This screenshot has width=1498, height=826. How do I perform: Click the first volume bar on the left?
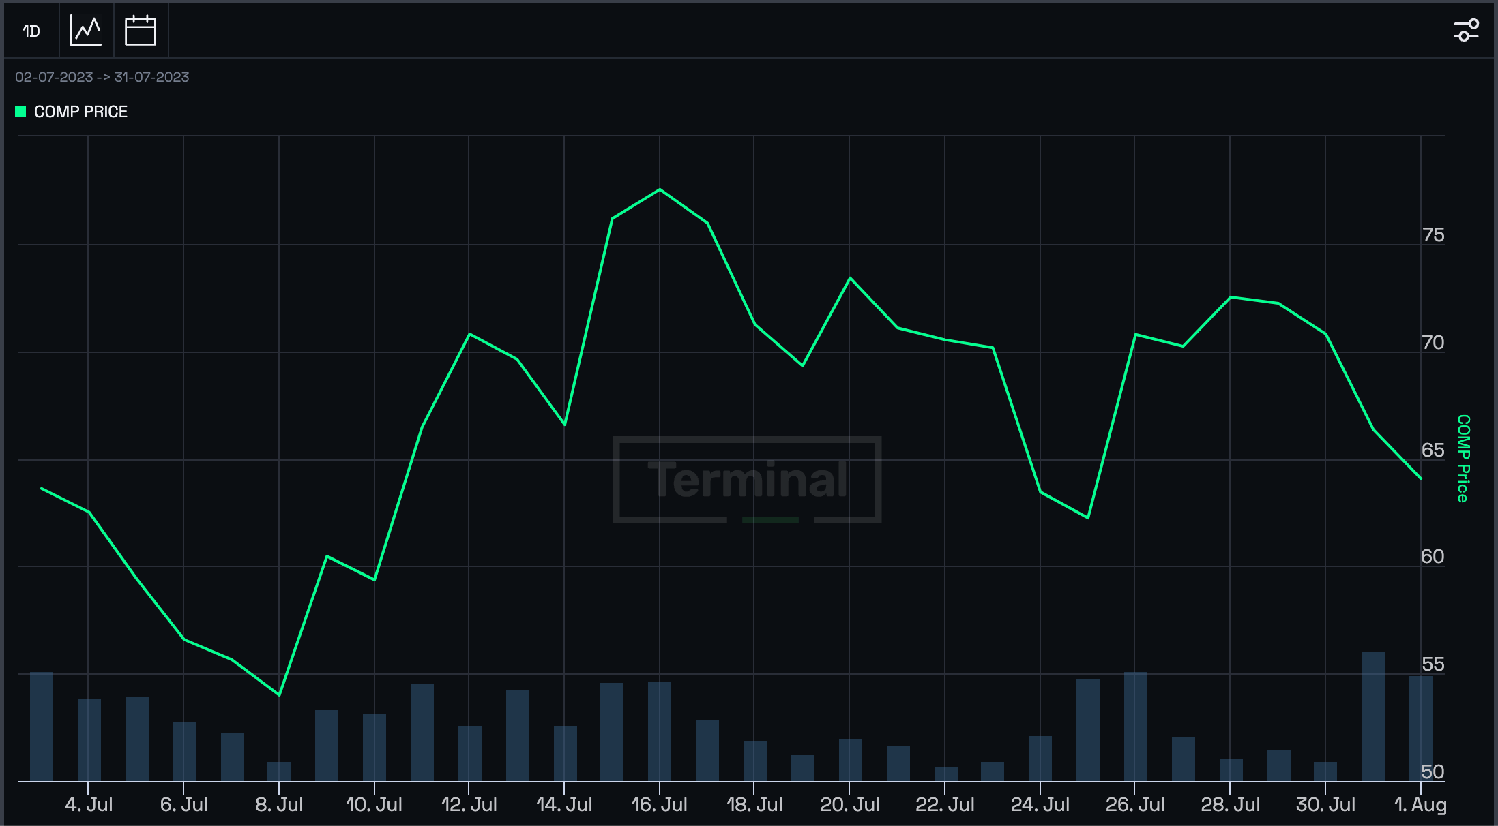click(42, 726)
